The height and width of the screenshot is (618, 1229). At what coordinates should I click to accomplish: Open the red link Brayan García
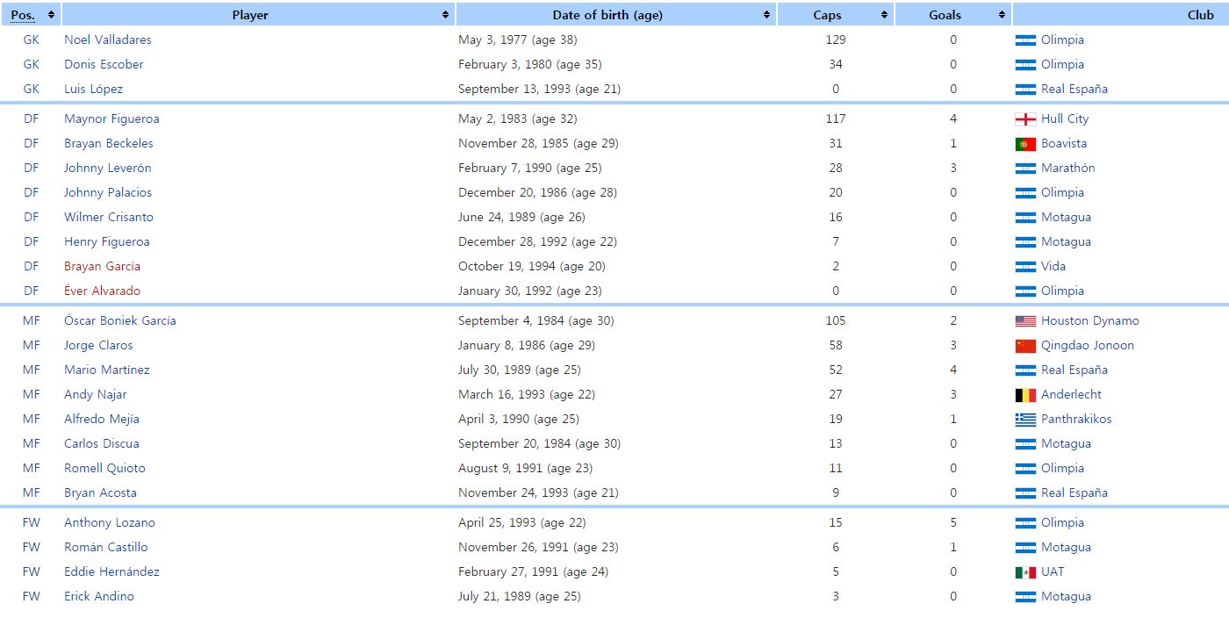click(102, 266)
